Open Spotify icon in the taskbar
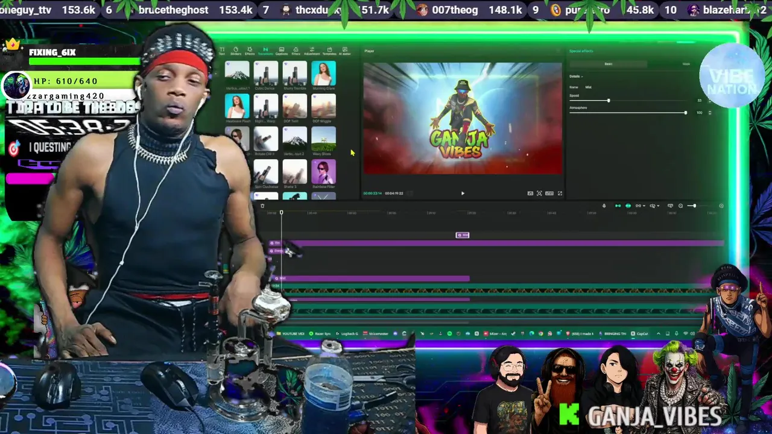The height and width of the screenshot is (434, 772). coord(449,333)
